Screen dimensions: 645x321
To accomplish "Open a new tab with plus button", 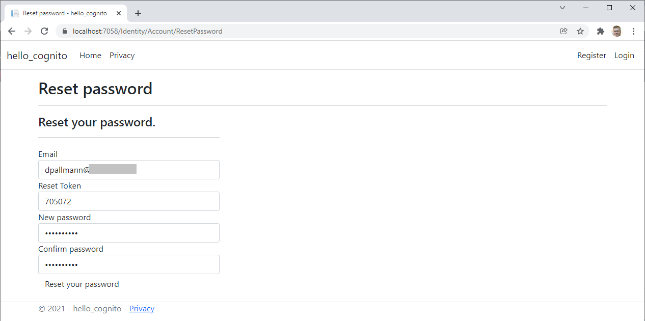I will pyautogui.click(x=138, y=13).
